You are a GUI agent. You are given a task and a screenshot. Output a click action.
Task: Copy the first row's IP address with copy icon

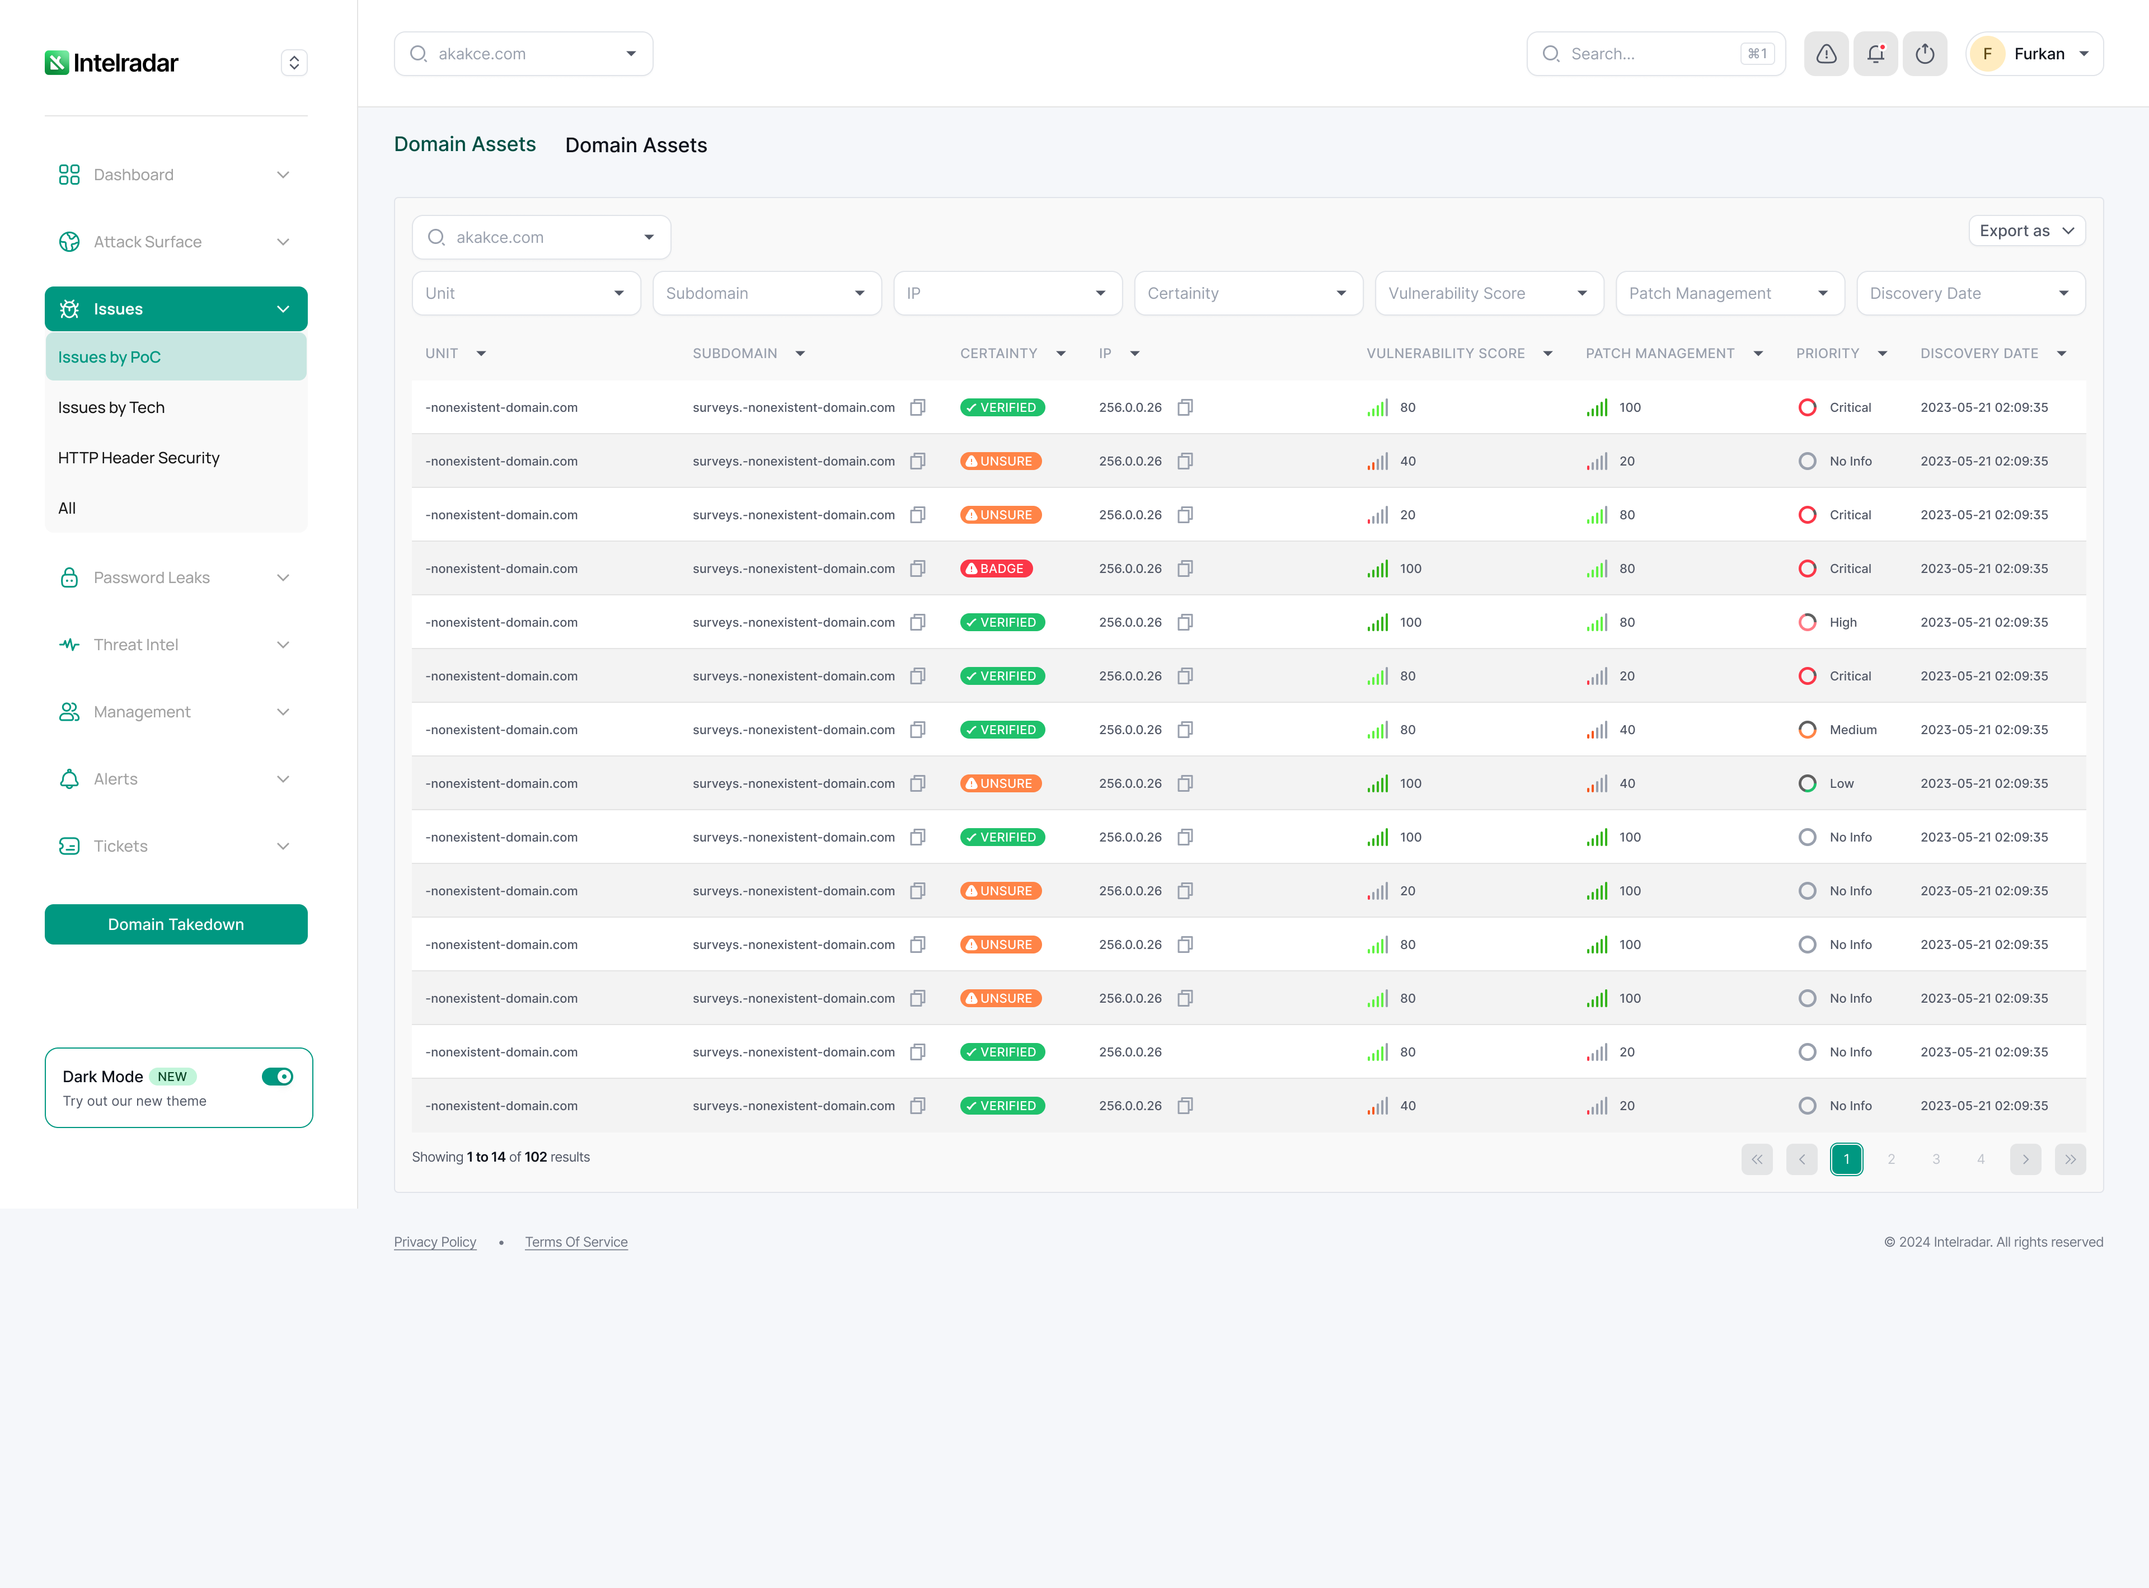[x=1185, y=407]
